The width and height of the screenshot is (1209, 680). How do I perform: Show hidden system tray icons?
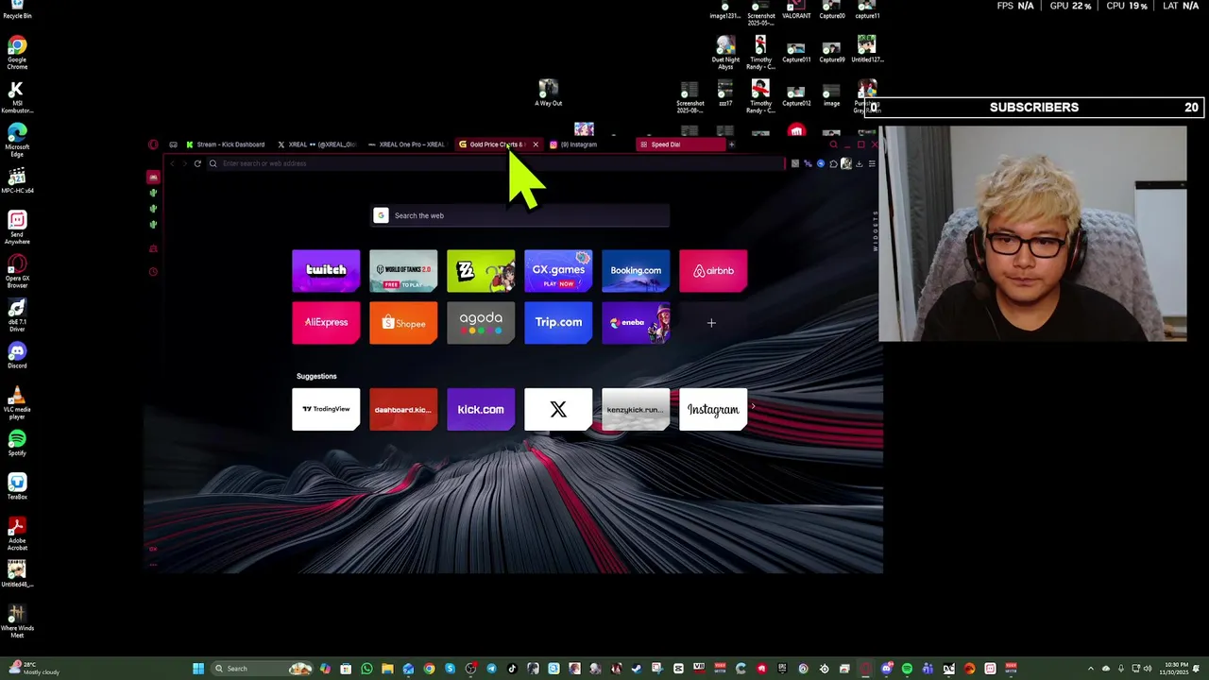click(1091, 669)
